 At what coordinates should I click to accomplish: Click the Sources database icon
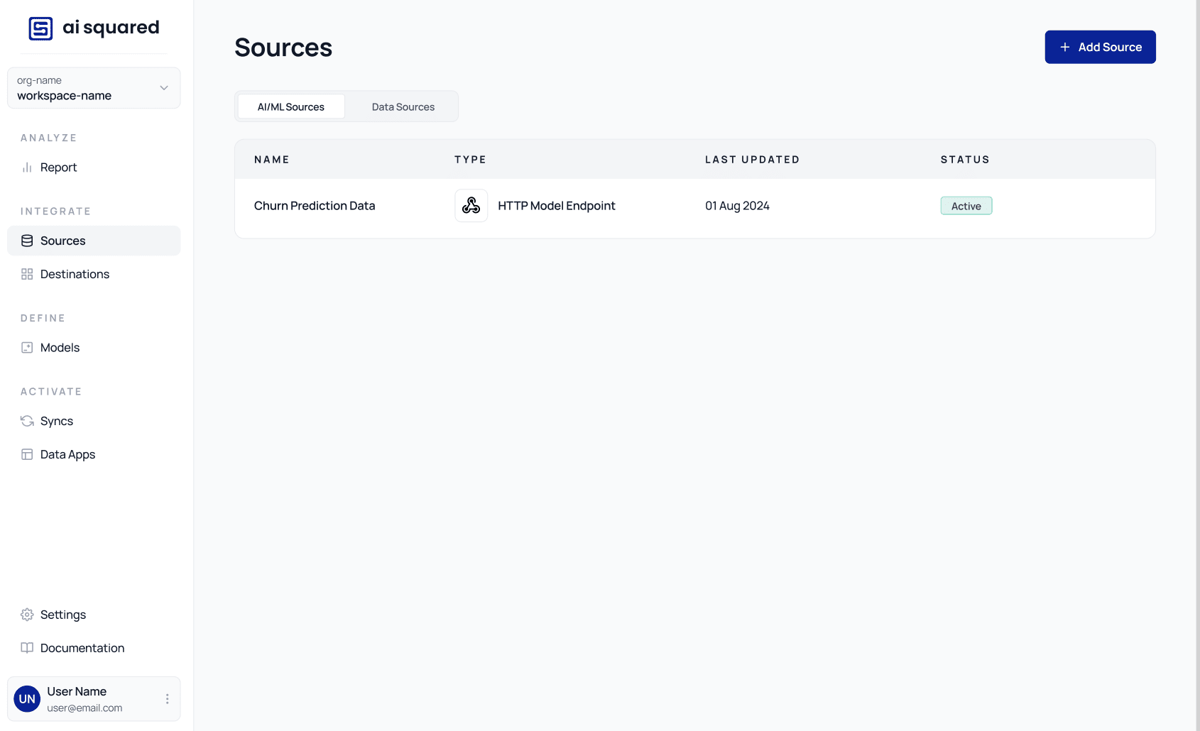point(27,241)
